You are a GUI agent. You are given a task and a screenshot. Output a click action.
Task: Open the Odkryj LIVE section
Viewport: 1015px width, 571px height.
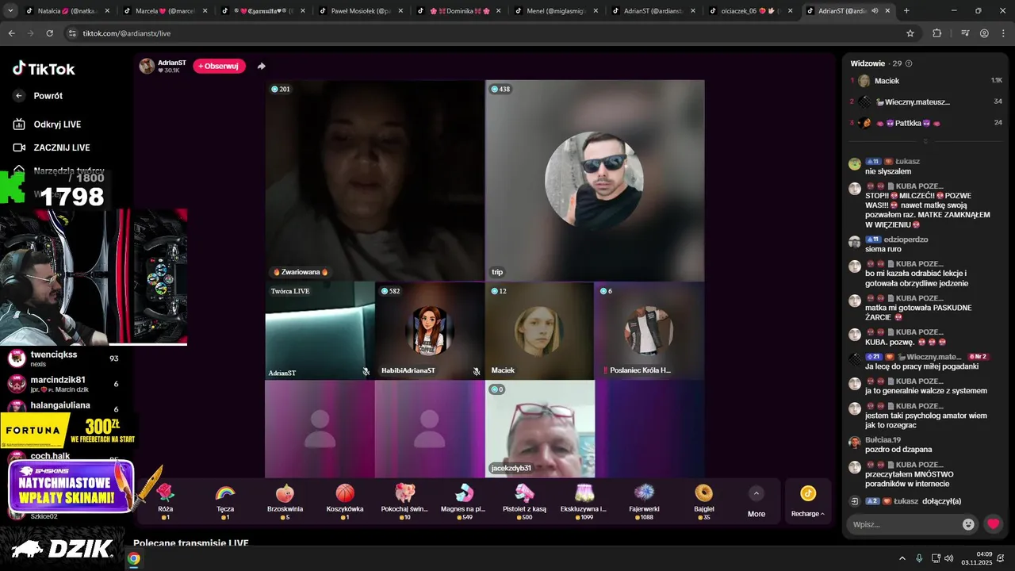[x=57, y=125]
